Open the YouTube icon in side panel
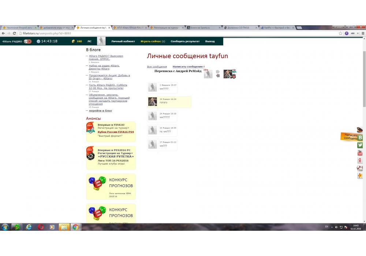Viewport: 366px width, 256px height. 360,153
